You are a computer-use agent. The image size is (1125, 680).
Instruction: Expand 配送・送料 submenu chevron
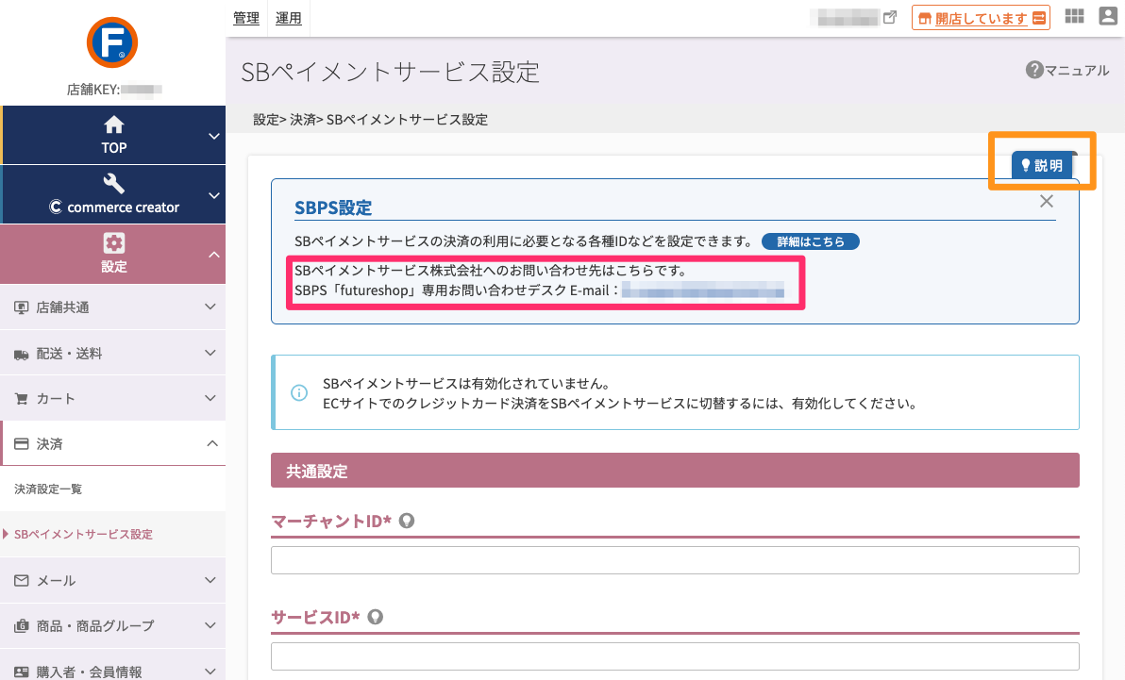210,353
